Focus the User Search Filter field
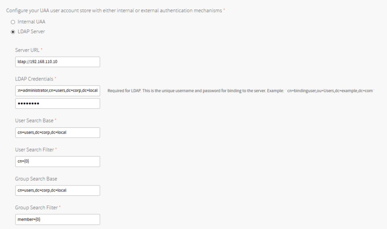 58,161
